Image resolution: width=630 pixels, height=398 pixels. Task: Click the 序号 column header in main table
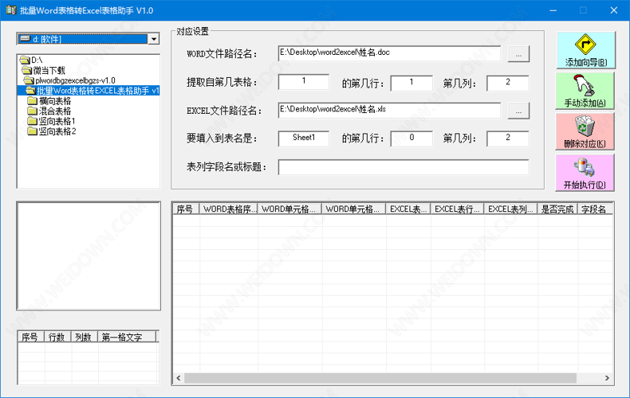(186, 209)
